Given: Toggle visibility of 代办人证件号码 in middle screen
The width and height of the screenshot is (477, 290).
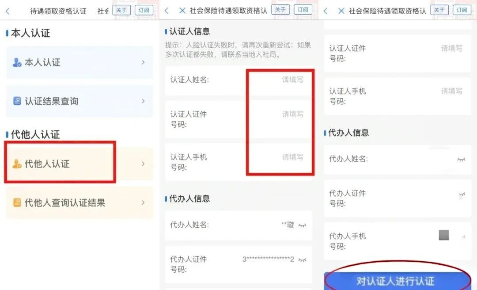Looking at the screenshot, I should click(302, 260).
